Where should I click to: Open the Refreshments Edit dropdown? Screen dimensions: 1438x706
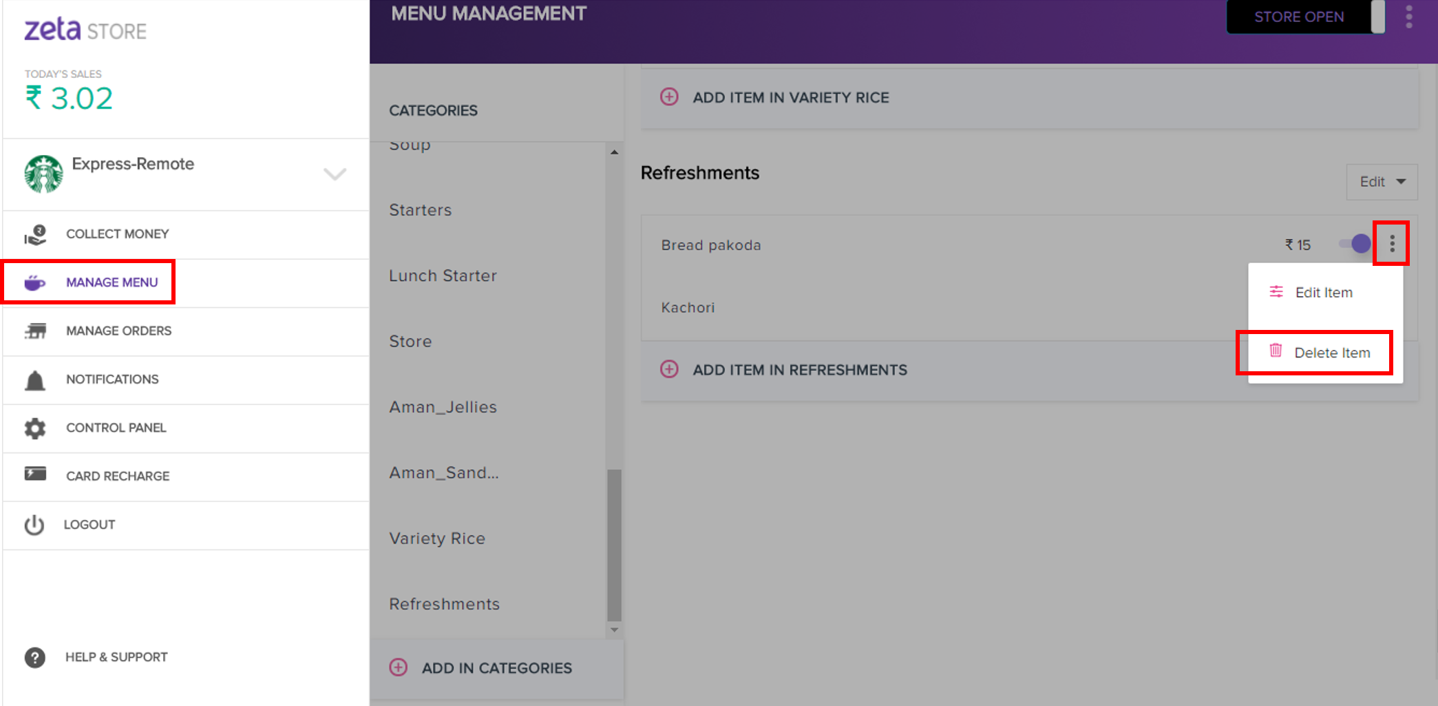1382,182
